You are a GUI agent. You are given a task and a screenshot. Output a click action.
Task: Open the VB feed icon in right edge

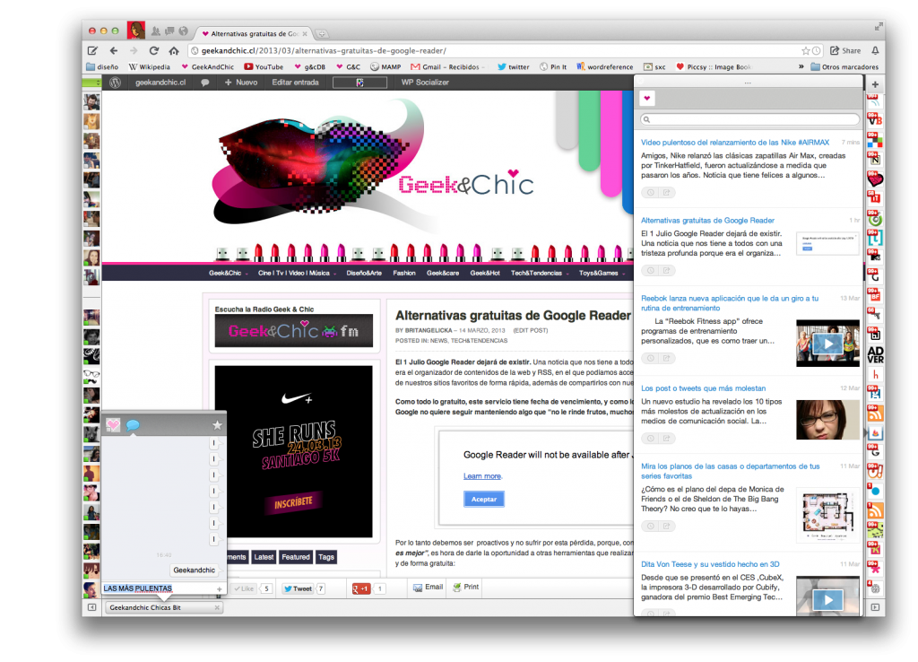coord(875,119)
